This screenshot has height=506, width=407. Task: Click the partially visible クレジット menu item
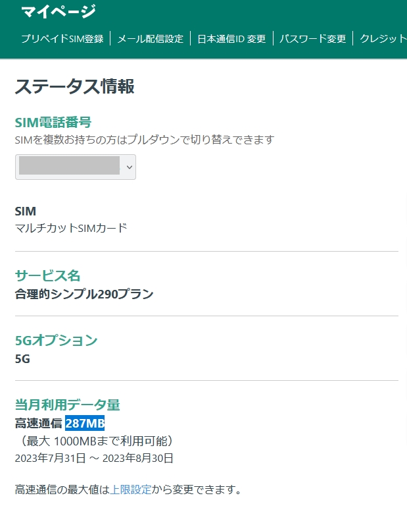pyautogui.click(x=383, y=39)
